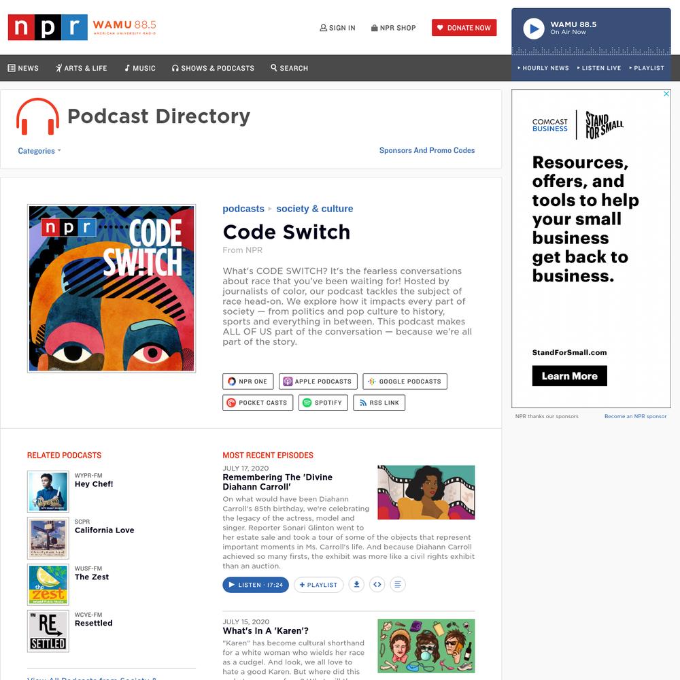Open the Arts & Life menu
680x680 pixels.
tap(81, 68)
